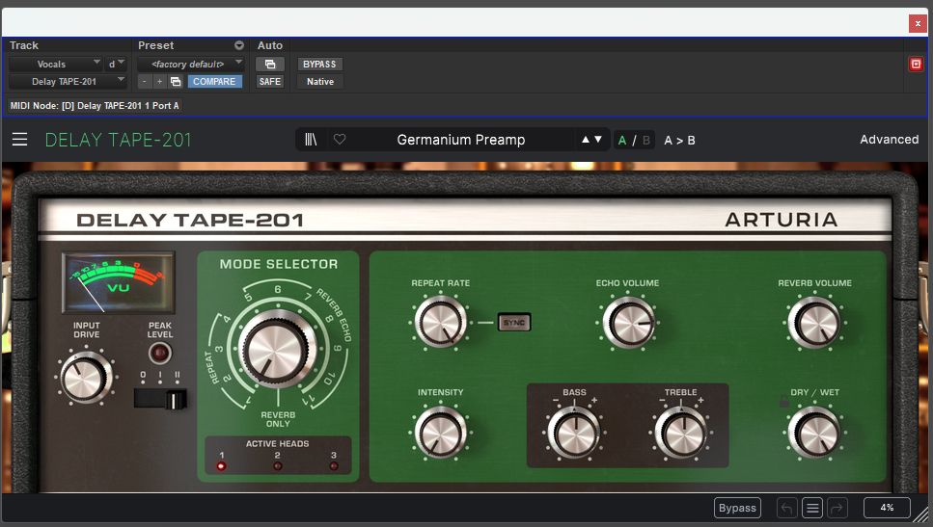The image size is (933, 527).
Task: Copy settings with A > B
Action: [679, 141]
